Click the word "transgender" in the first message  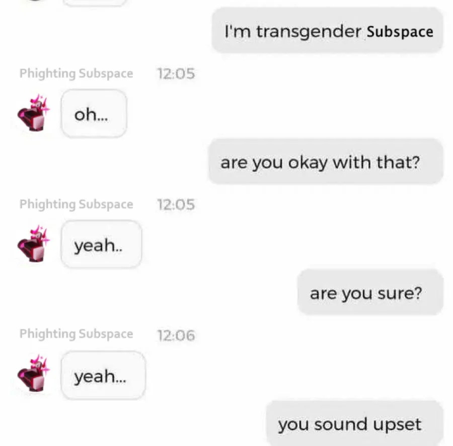pos(309,32)
